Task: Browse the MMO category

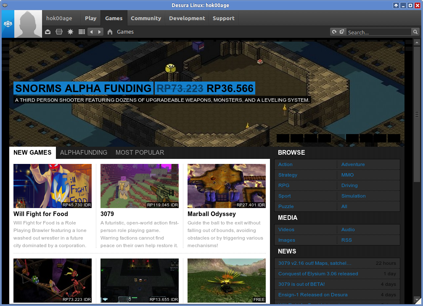Action: 347,175
